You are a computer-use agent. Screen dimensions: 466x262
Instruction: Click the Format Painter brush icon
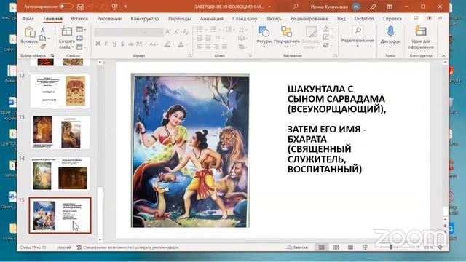tap(42, 47)
